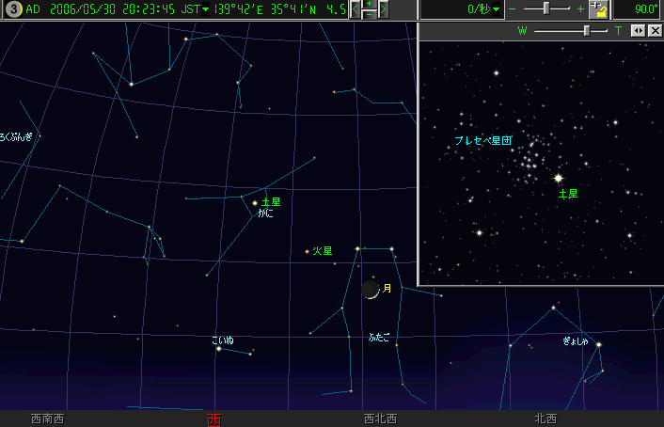Click the plus time increment button
Image resolution: width=664 pixels, height=427 pixels.
(369, 5)
